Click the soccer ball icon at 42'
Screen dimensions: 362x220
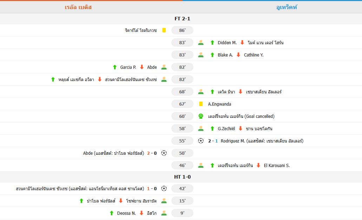pos(164,188)
